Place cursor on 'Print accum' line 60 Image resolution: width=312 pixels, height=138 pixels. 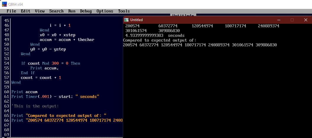(24, 92)
